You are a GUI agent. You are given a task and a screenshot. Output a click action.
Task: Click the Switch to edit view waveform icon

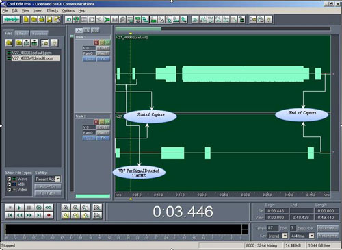click(11, 20)
